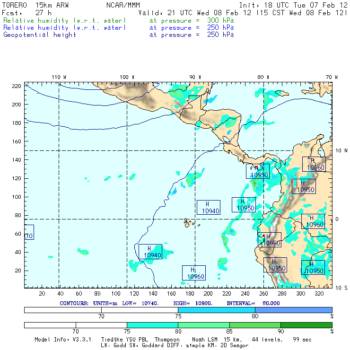Click the '110 W' longitude label
Viewport: 350px width, 350px height.
pyautogui.click(x=59, y=77)
